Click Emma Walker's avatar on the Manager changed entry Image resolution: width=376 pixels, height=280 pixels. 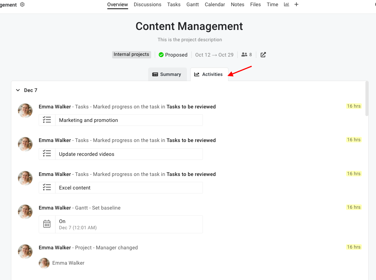coord(44,263)
